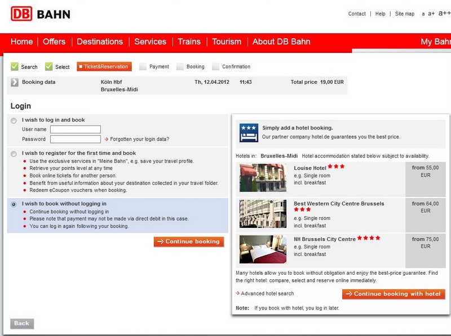
Task: Open the Home menu
Action: pyautogui.click(x=21, y=42)
